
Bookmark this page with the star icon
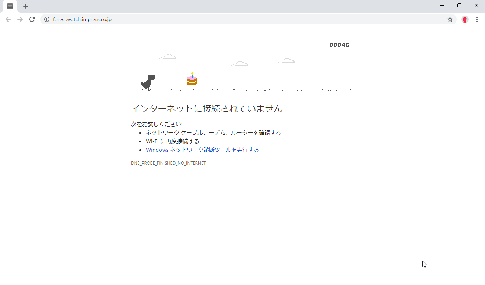tap(450, 19)
